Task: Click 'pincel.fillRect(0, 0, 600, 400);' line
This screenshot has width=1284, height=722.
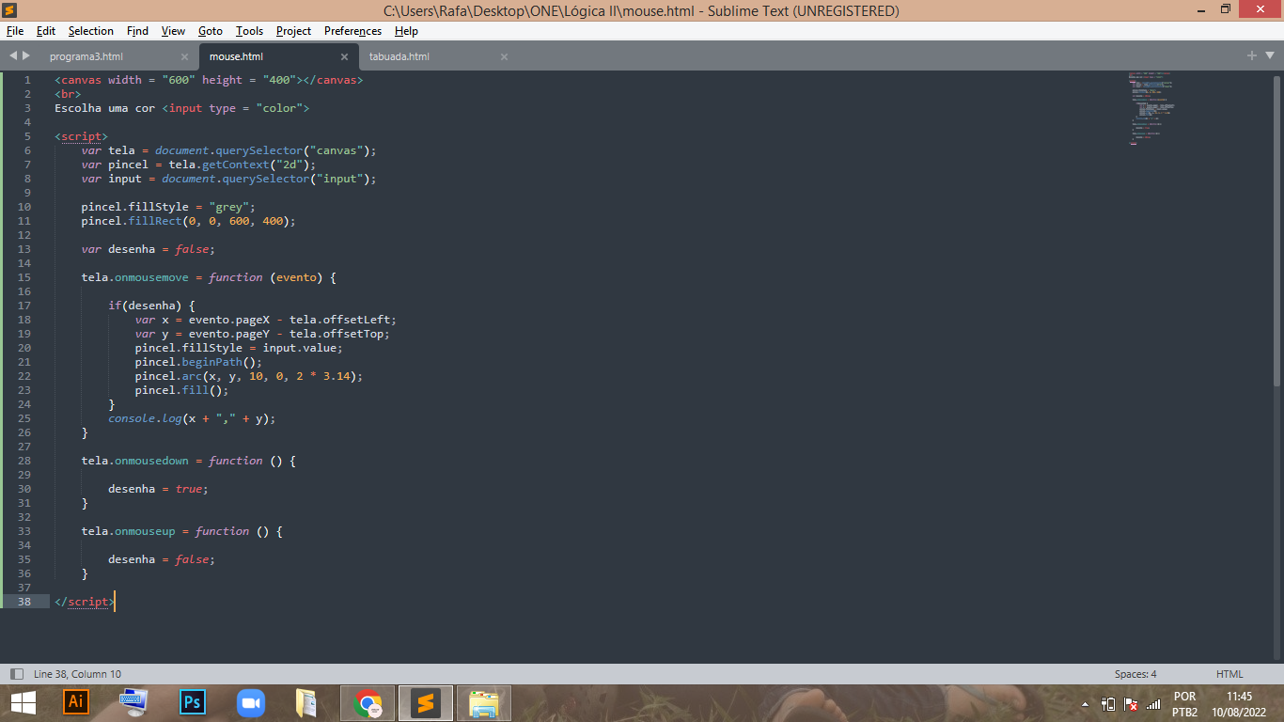Action: point(189,221)
